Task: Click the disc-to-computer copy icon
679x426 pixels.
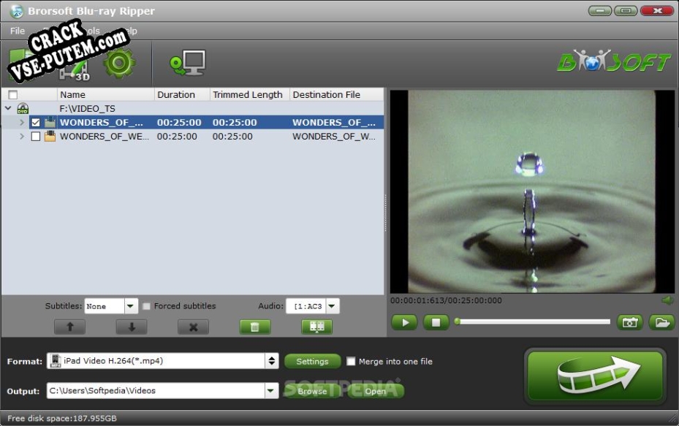Action: 188,64
